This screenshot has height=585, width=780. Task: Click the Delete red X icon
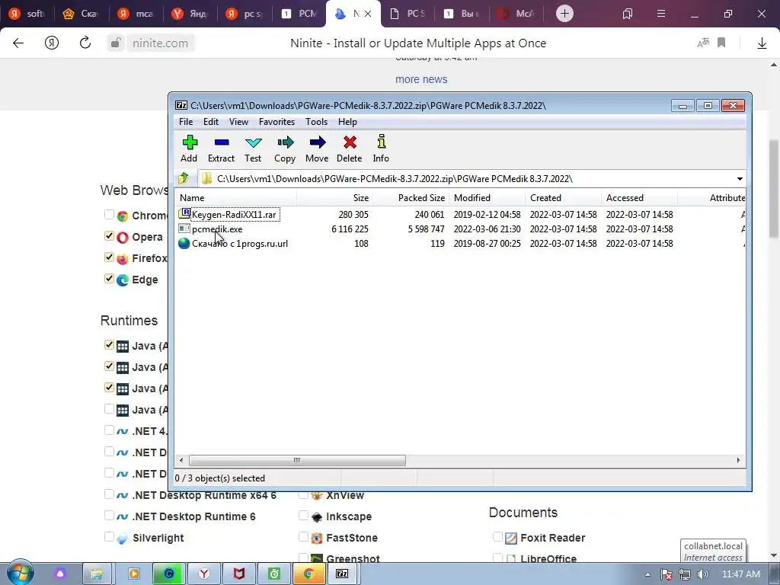click(x=349, y=149)
